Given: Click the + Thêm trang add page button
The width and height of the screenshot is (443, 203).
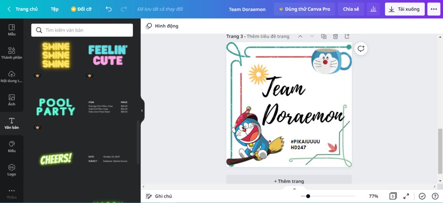Looking at the screenshot, I should coord(289,181).
